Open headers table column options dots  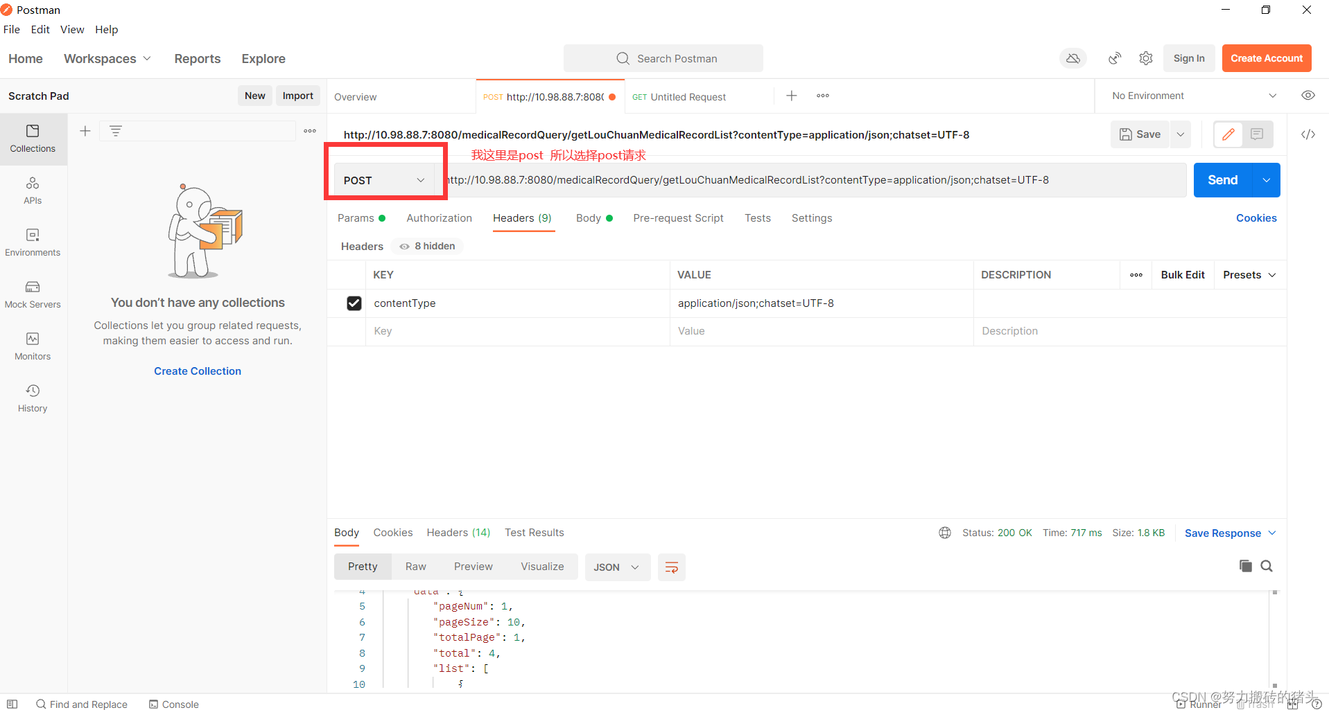[x=1136, y=275]
